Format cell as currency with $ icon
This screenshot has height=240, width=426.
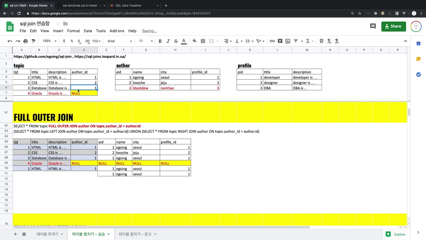64,41
